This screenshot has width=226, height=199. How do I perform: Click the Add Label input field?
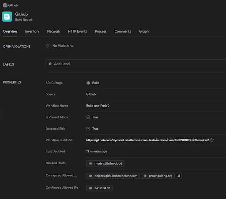coord(136,64)
